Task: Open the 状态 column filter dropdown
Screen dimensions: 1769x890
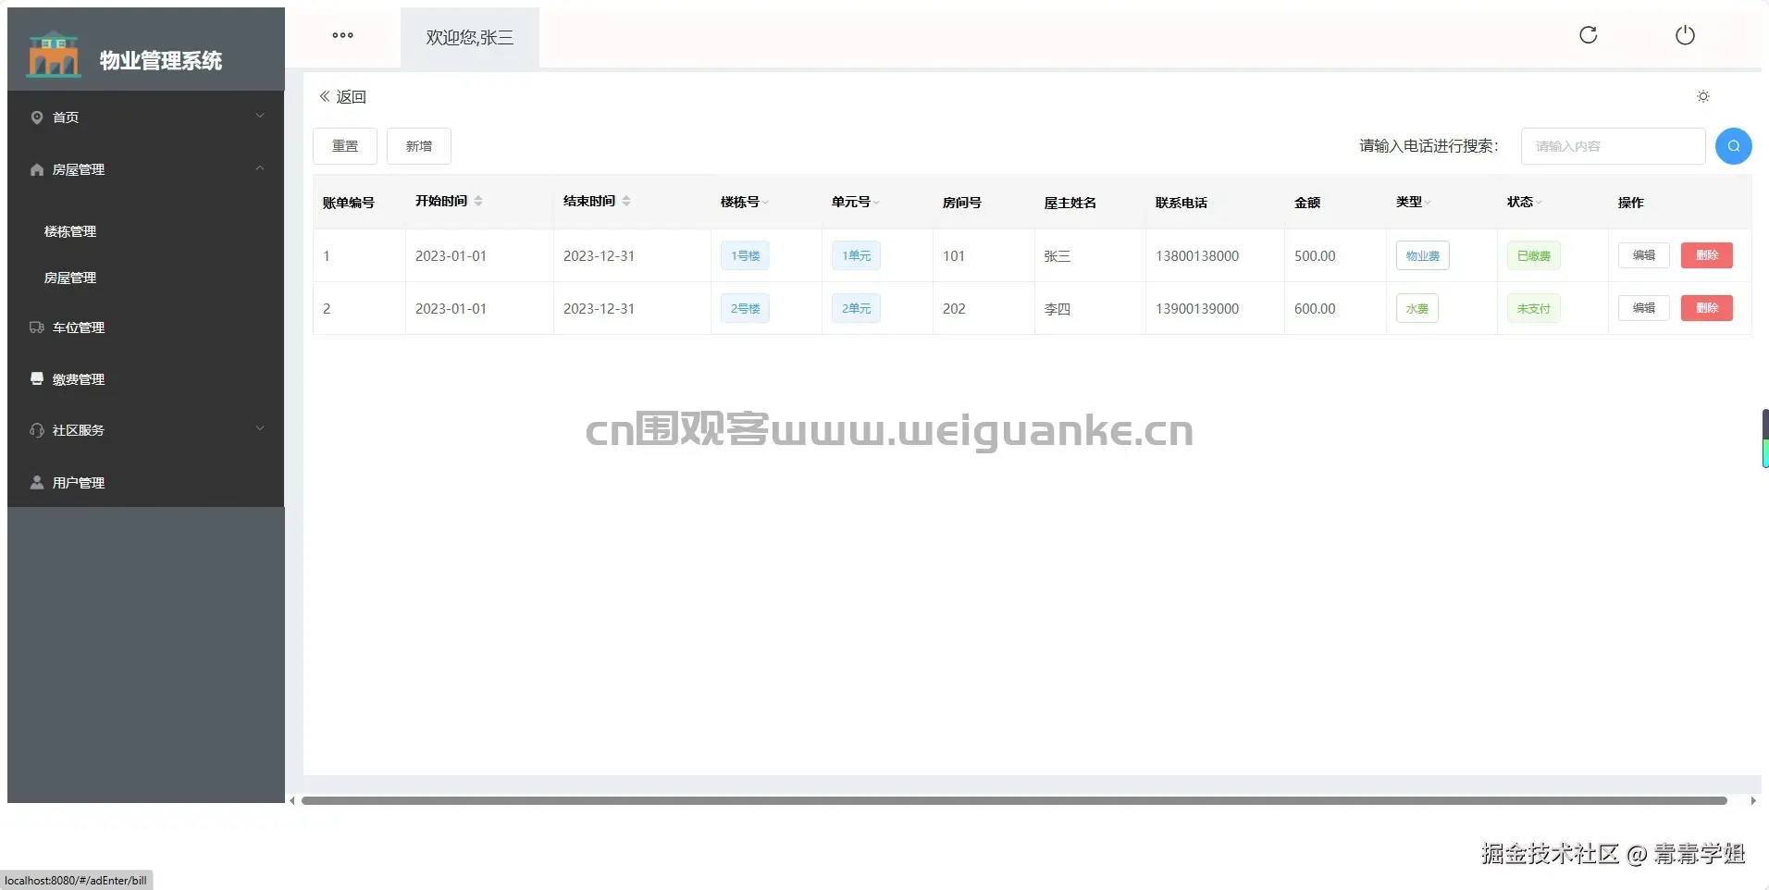Action: 1539,203
